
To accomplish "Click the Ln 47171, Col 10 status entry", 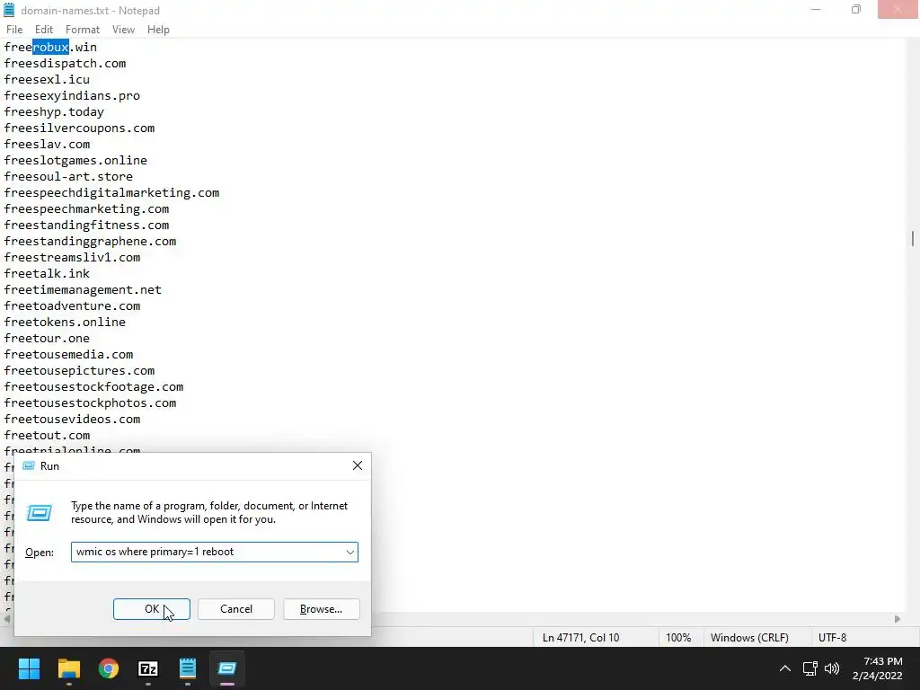I will [x=581, y=638].
